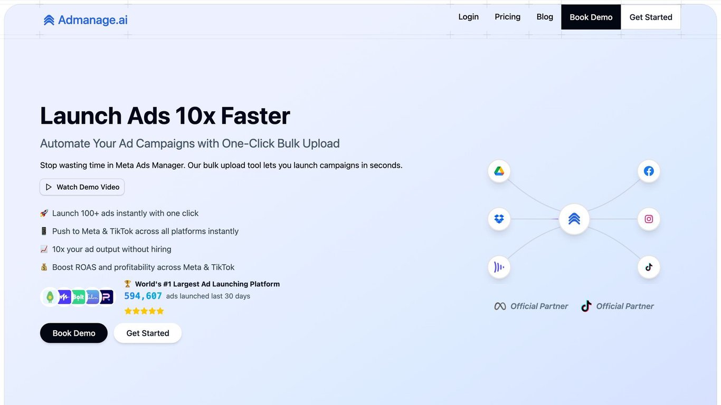Select the purple sound-wave integration icon below Dropbox

499,267
